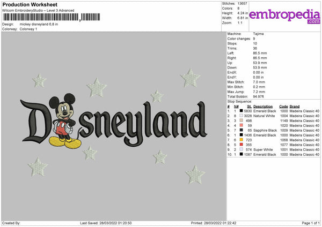The image size is (322, 227).
Task: Click the St. column header
Action: coord(250,107)
